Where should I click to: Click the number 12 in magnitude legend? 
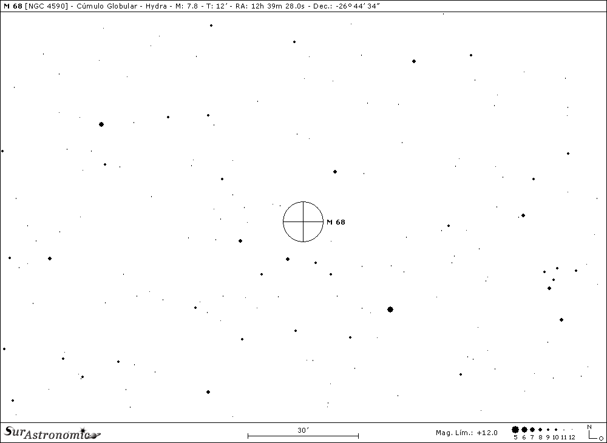(x=572, y=437)
